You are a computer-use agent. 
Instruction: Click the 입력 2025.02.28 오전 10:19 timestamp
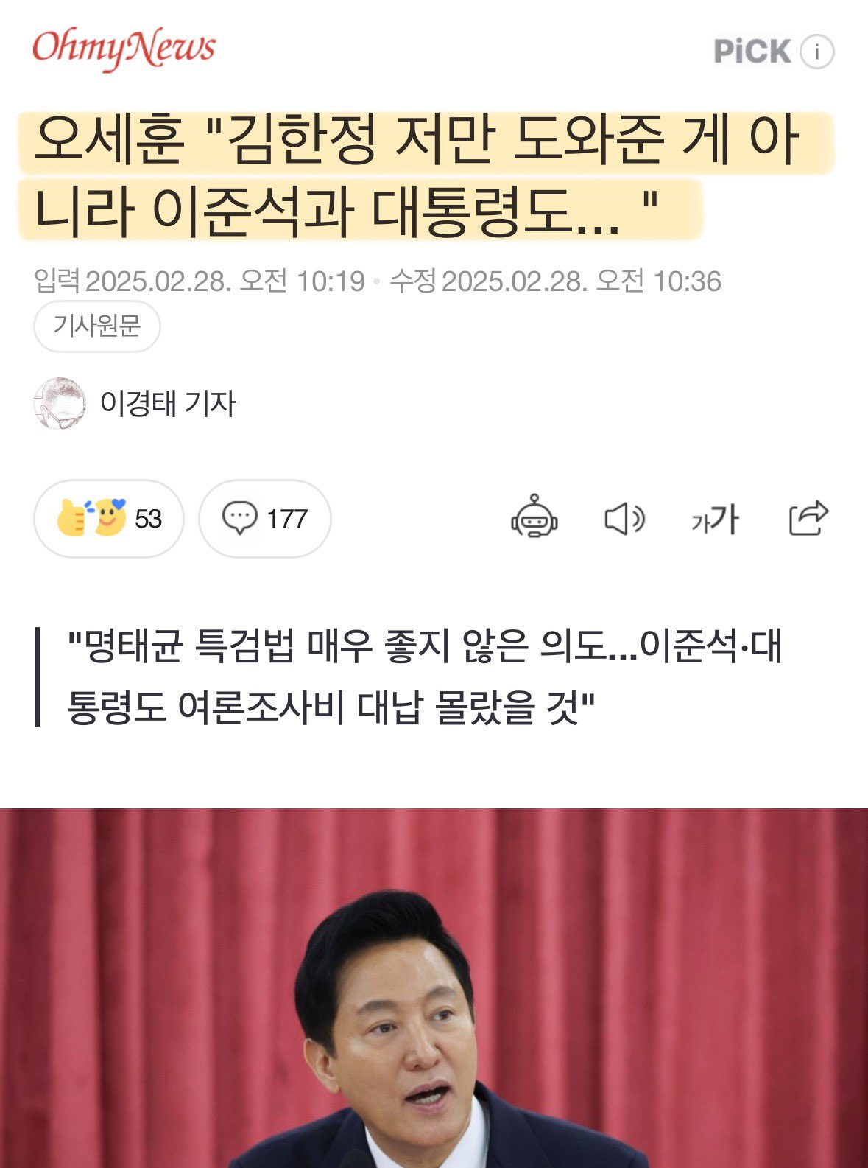[x=200, y=281]
